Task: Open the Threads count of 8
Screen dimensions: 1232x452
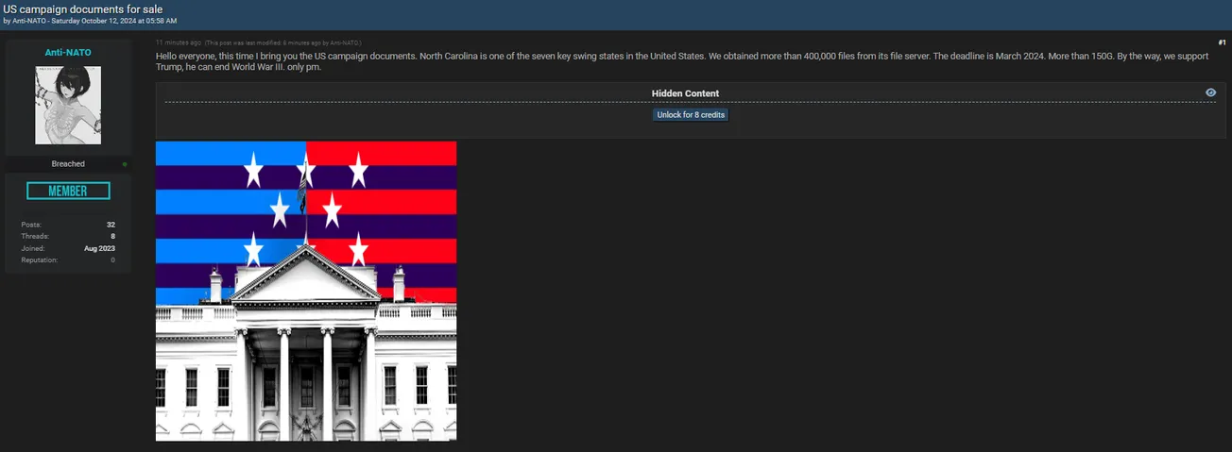Action: (112, 237)
